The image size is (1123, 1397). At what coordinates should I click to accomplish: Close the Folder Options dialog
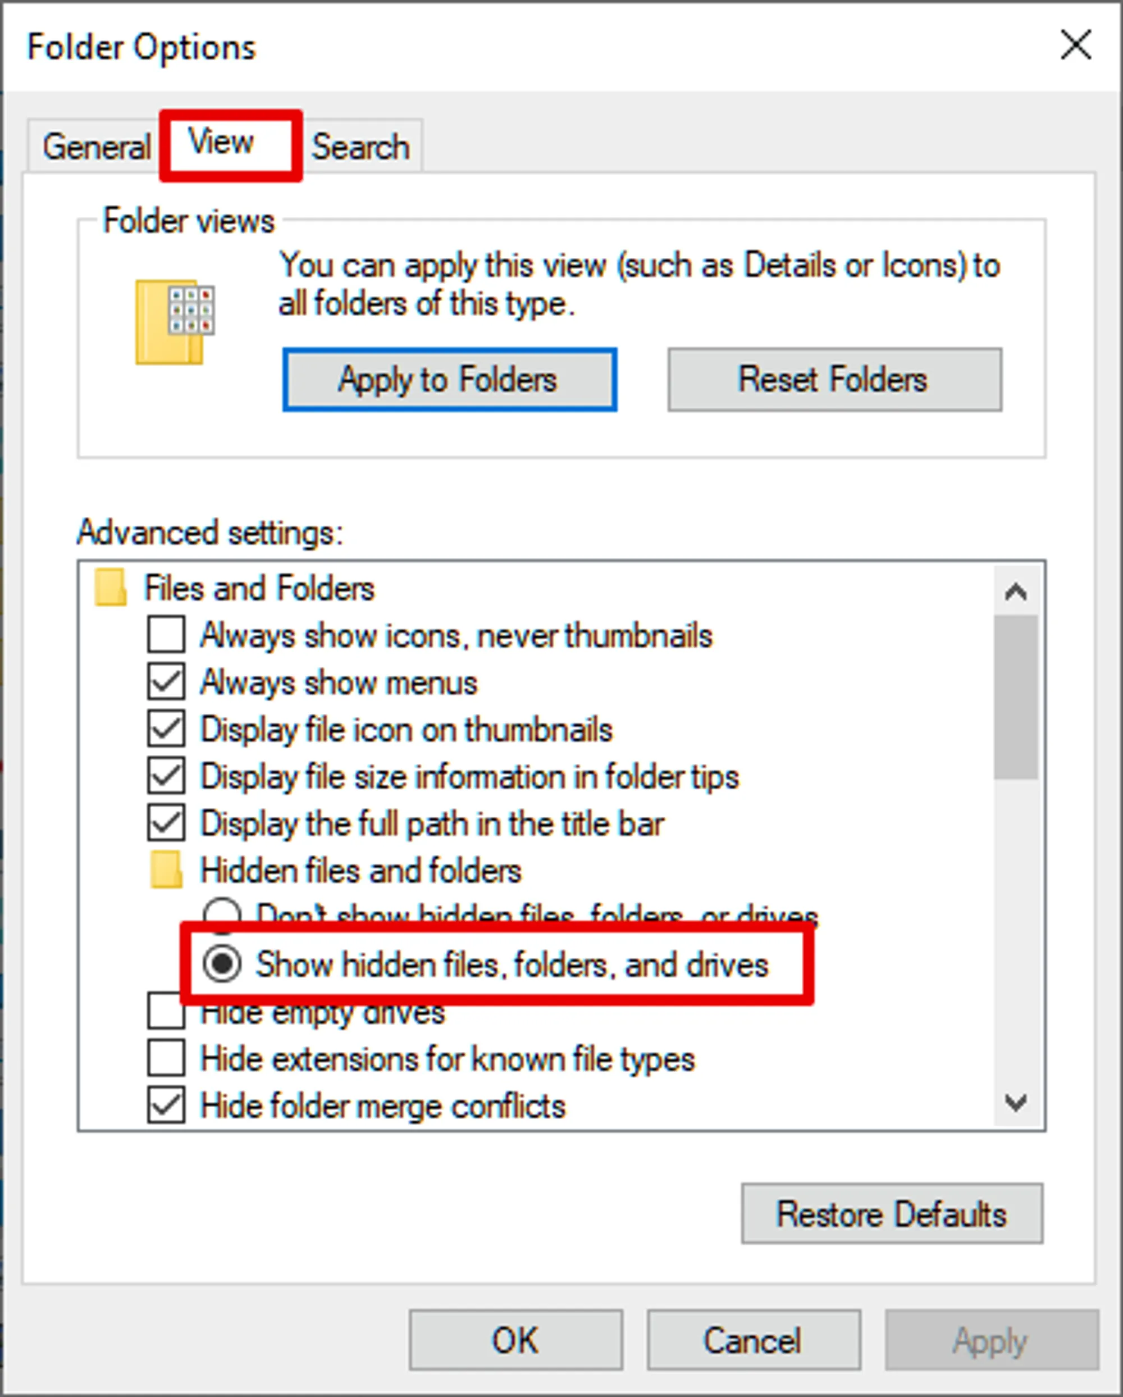click(x=1075, y=45)
